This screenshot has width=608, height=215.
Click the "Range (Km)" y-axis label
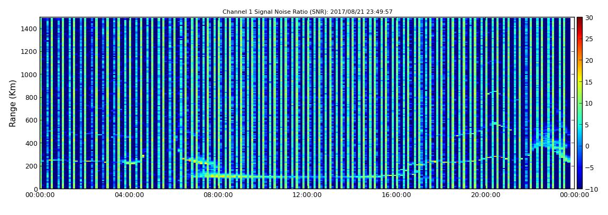click(13, 103)
